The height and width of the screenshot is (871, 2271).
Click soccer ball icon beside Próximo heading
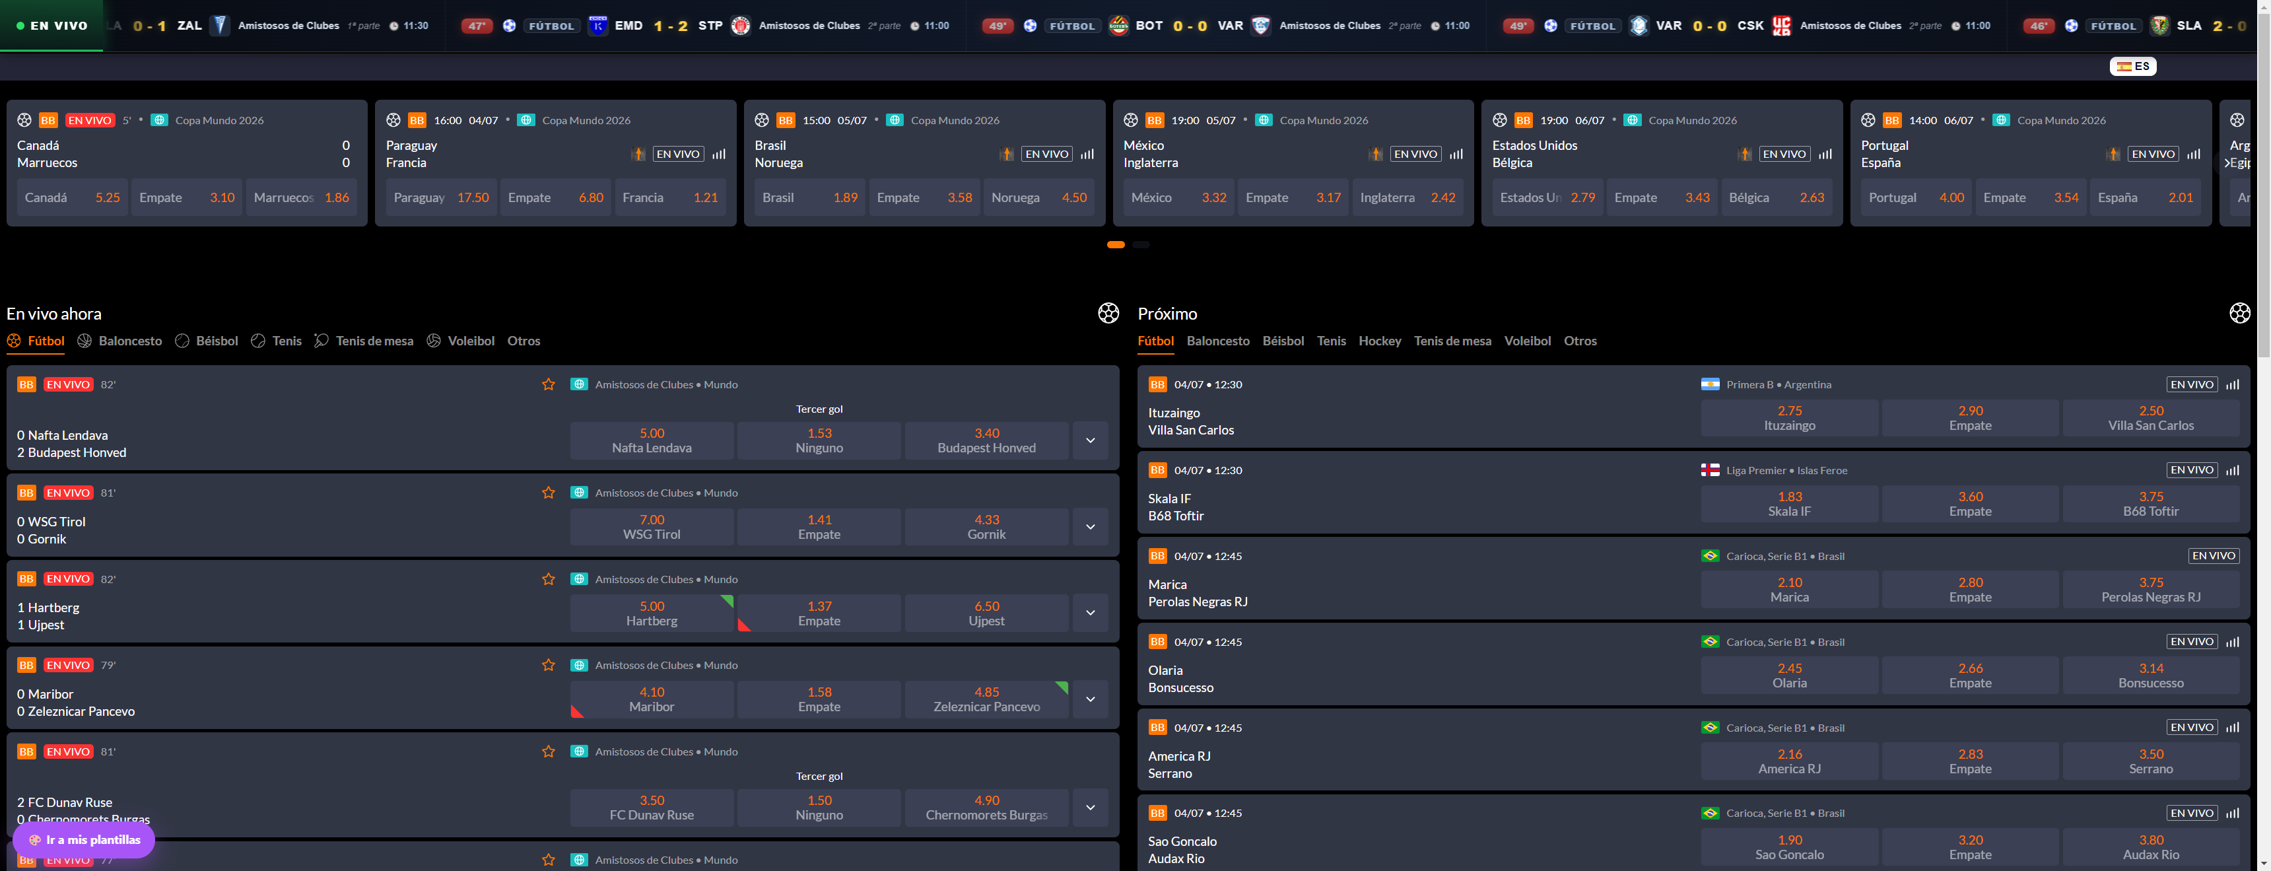[x=2240, y=313]
